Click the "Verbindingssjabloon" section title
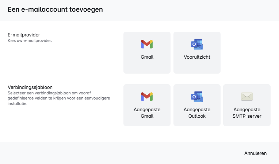Screen dimensions: 279x164 [x=30, y=87]
